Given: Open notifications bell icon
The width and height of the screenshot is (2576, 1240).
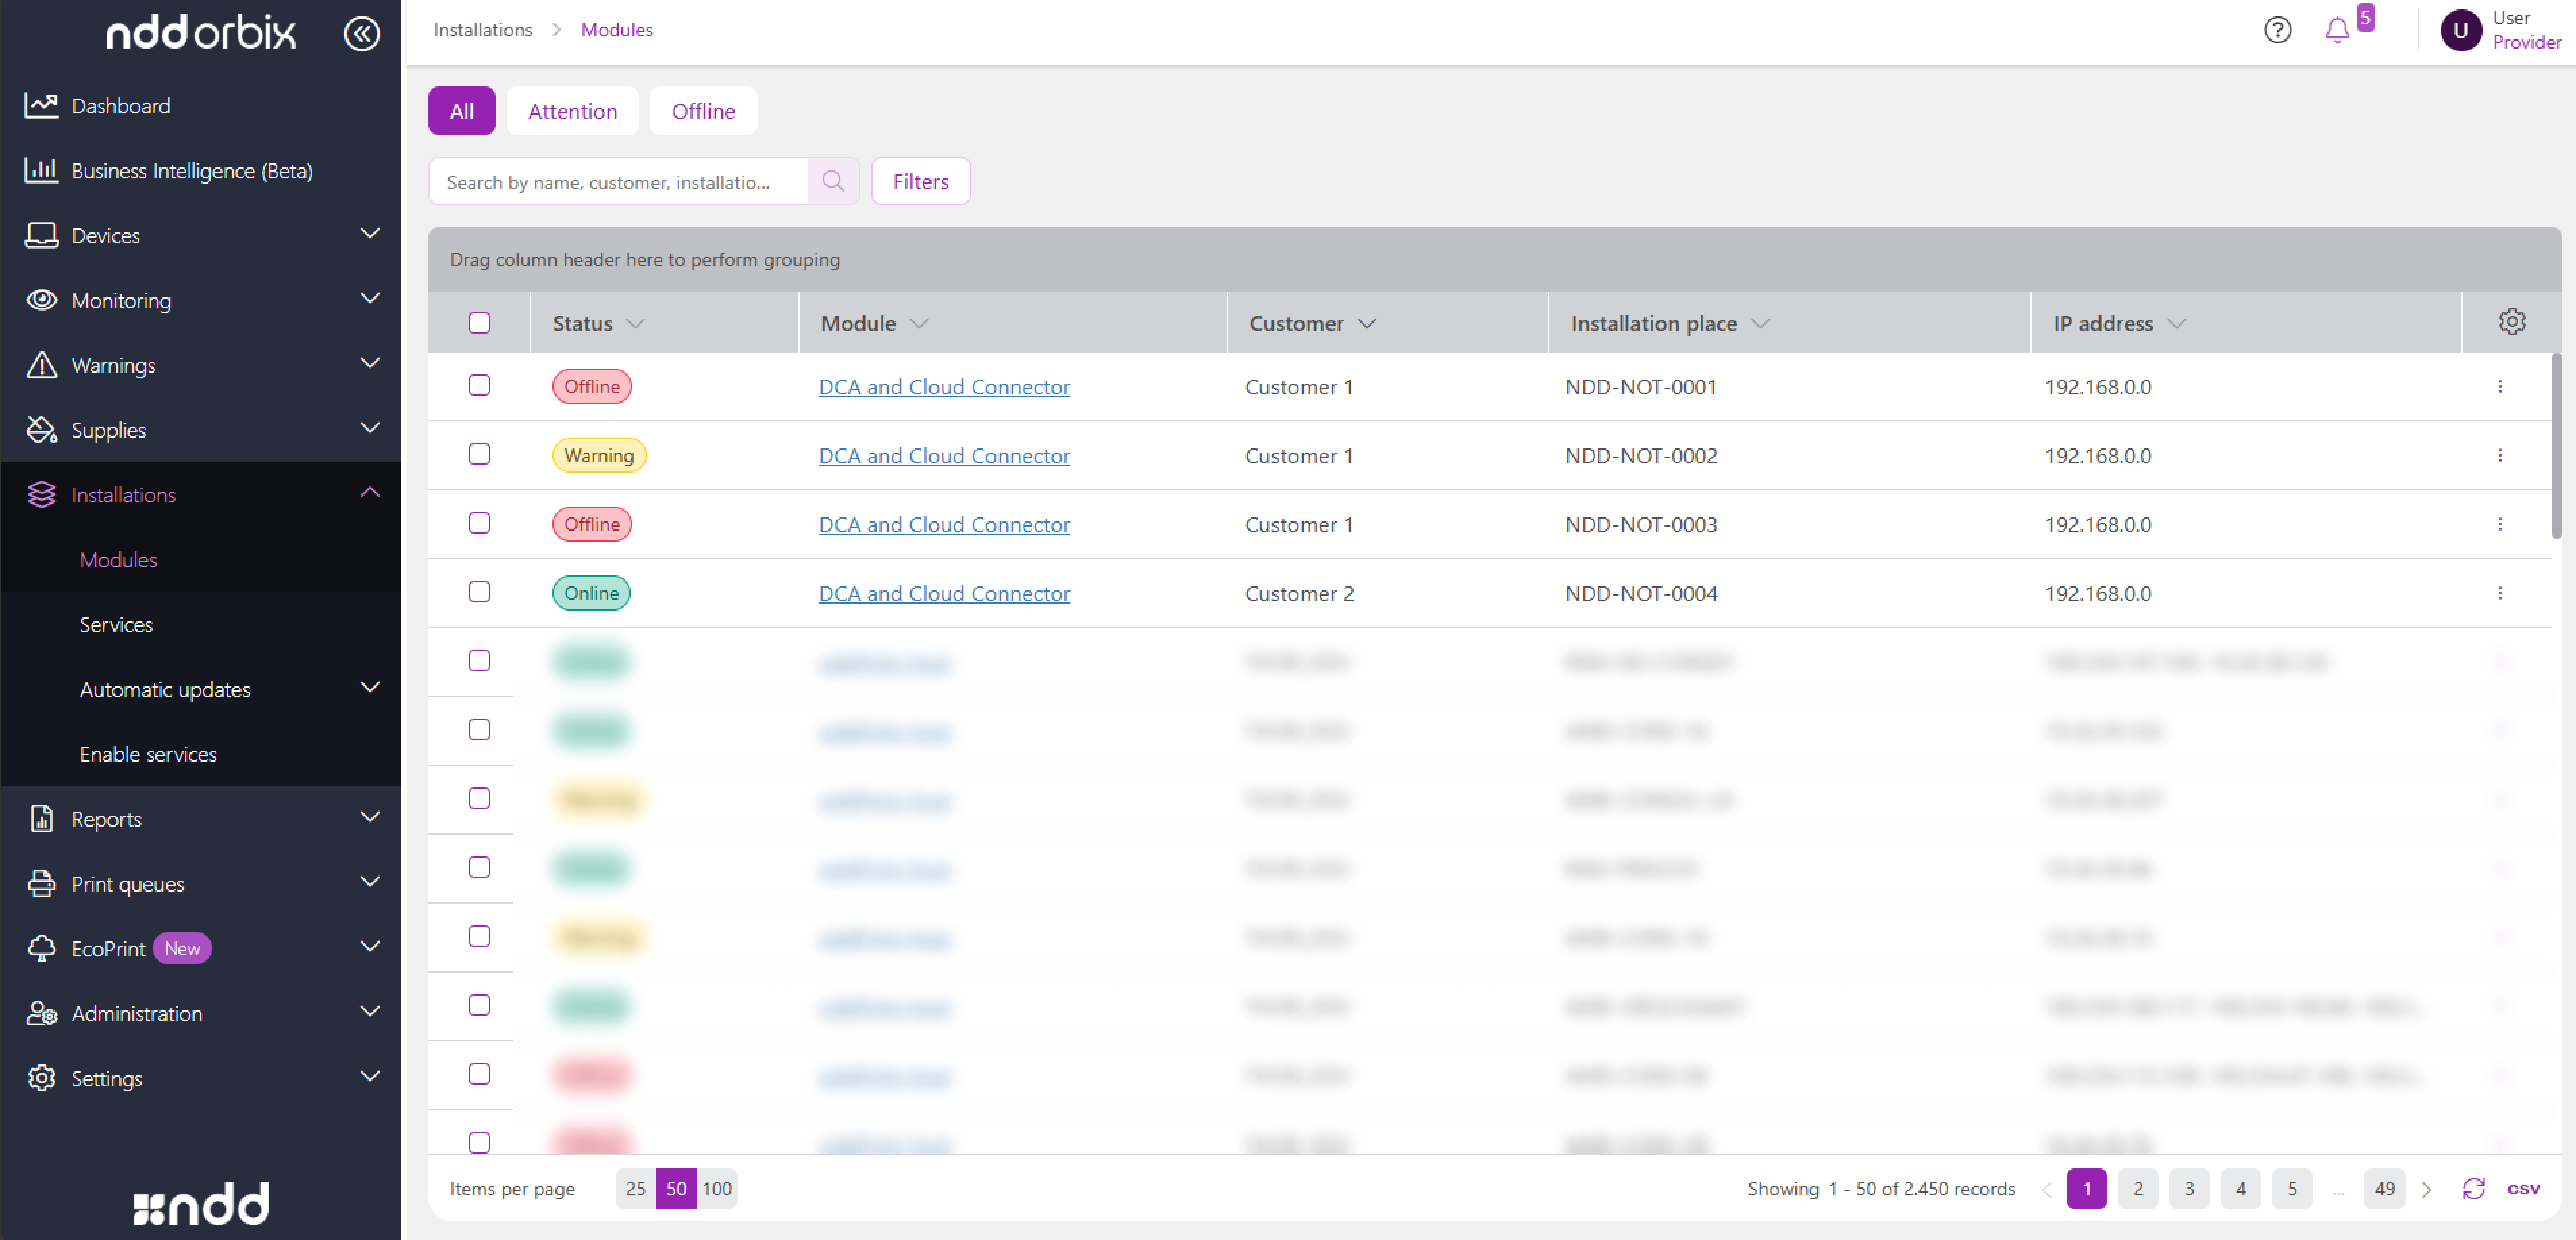Looking at the screenshot, I should (2336, 30).
